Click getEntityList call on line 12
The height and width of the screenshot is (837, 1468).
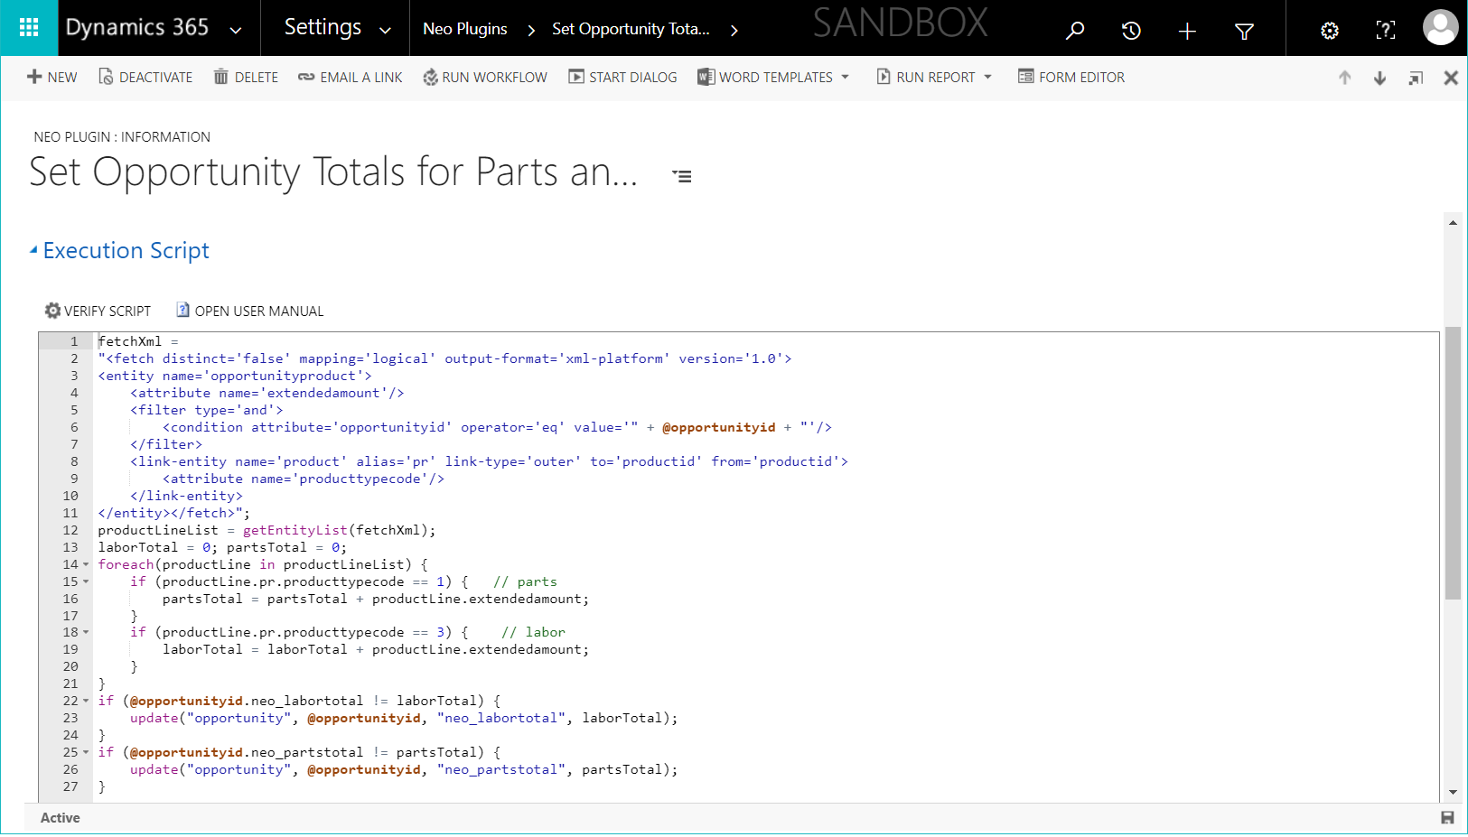[295, 530]
